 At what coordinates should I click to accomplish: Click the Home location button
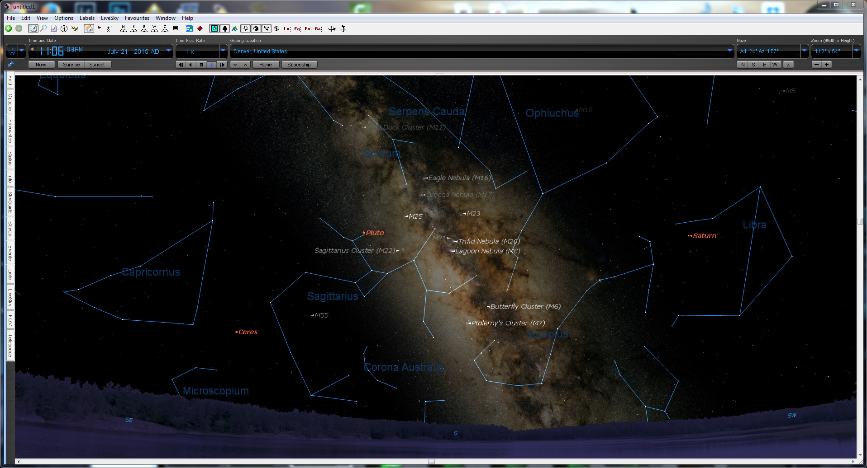pyautogui.click(x=266, y=65)
